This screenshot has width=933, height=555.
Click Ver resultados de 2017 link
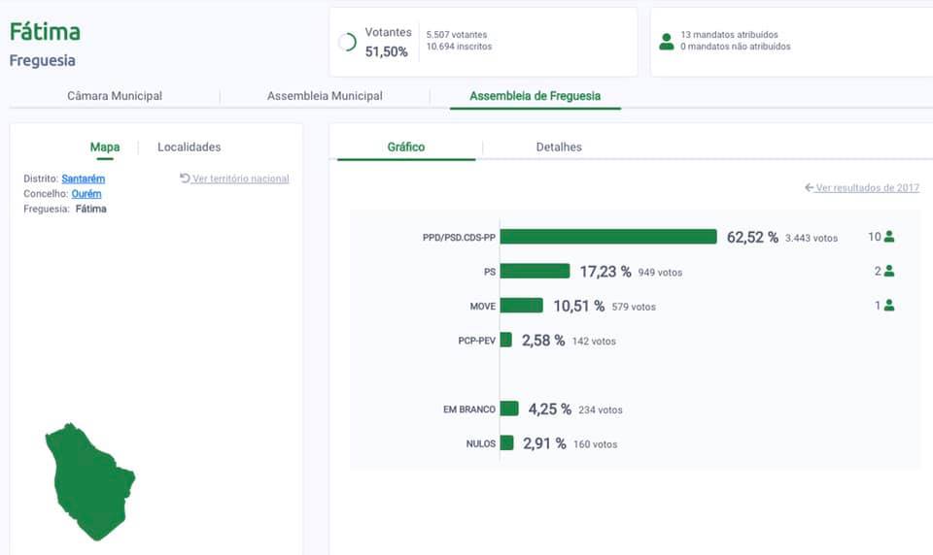867,188
